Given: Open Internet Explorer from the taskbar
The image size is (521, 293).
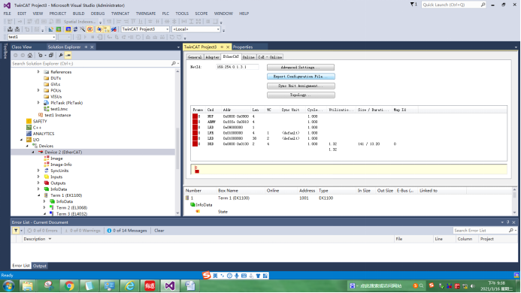Looking at the screenshot, I should click(x=129, y=285).
